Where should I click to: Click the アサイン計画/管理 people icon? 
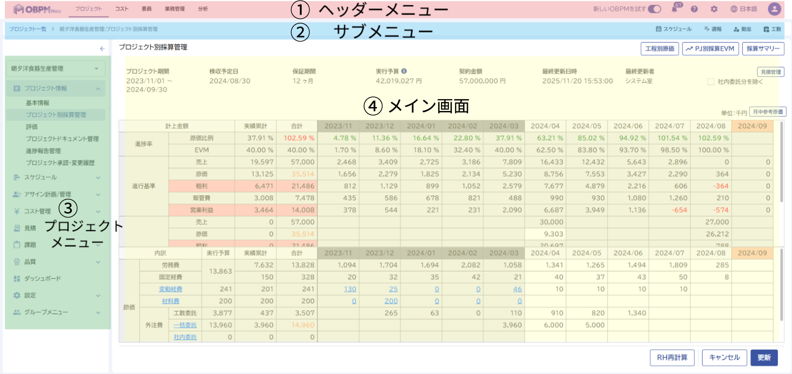pos(17,195)
